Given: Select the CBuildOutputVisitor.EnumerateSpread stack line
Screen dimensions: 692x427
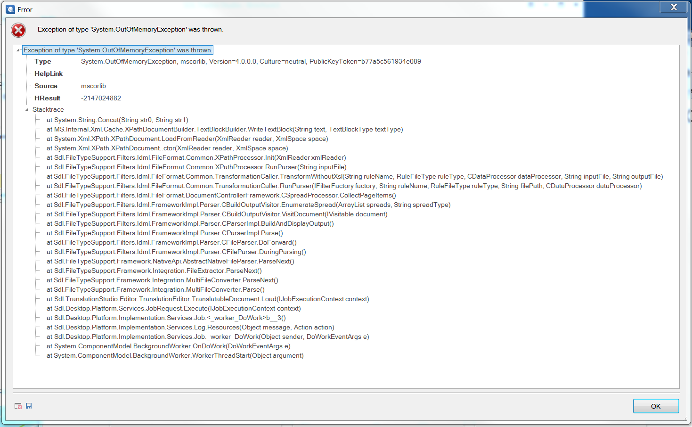Looking at the screenshot, I should (248, 205).
